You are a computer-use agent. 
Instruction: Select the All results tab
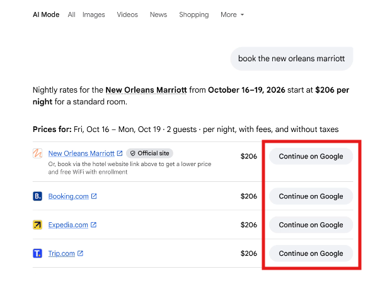tap(71, 15)
